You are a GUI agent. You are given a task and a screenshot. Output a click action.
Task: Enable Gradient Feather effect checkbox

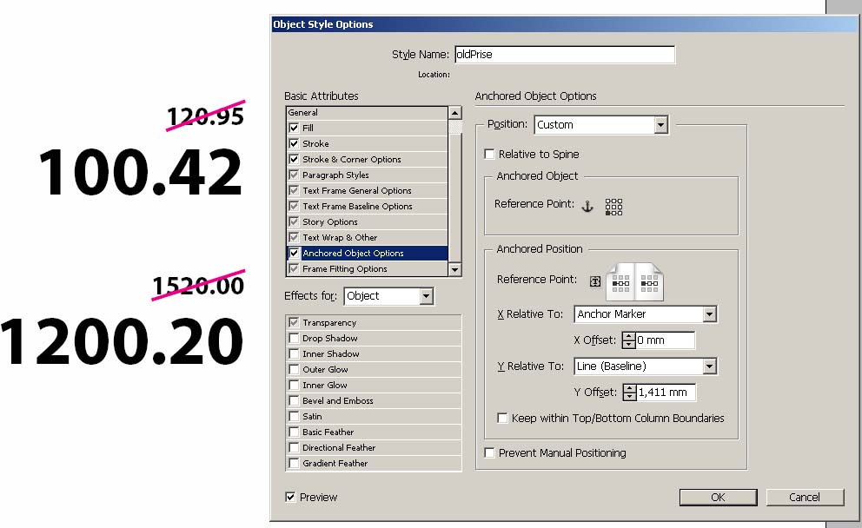(294, 463)
